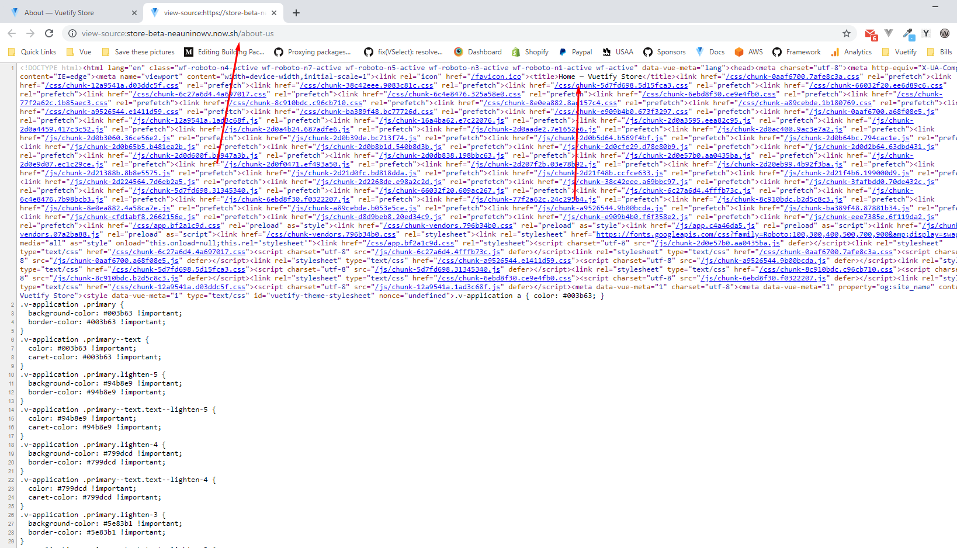Open /js/chunk-2d0b39de.bc713f74.js link
The width and height of the screenshot is (957, 548).
[x=354, y=138]
